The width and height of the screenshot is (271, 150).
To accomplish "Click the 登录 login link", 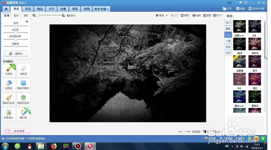I will 230,3.
